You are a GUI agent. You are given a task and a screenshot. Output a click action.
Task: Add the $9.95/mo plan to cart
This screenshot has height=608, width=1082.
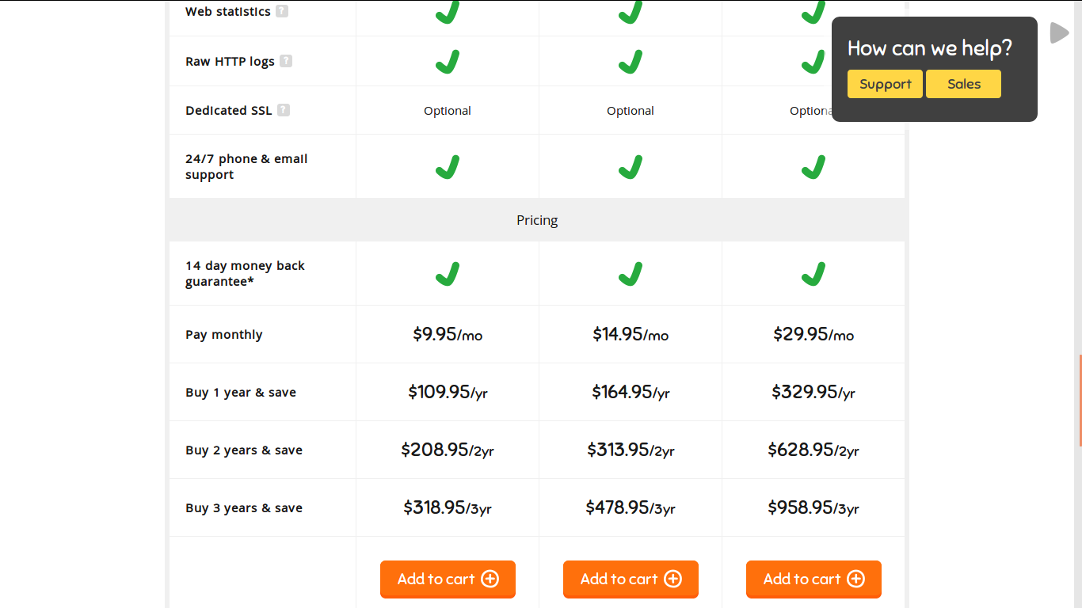448,579
